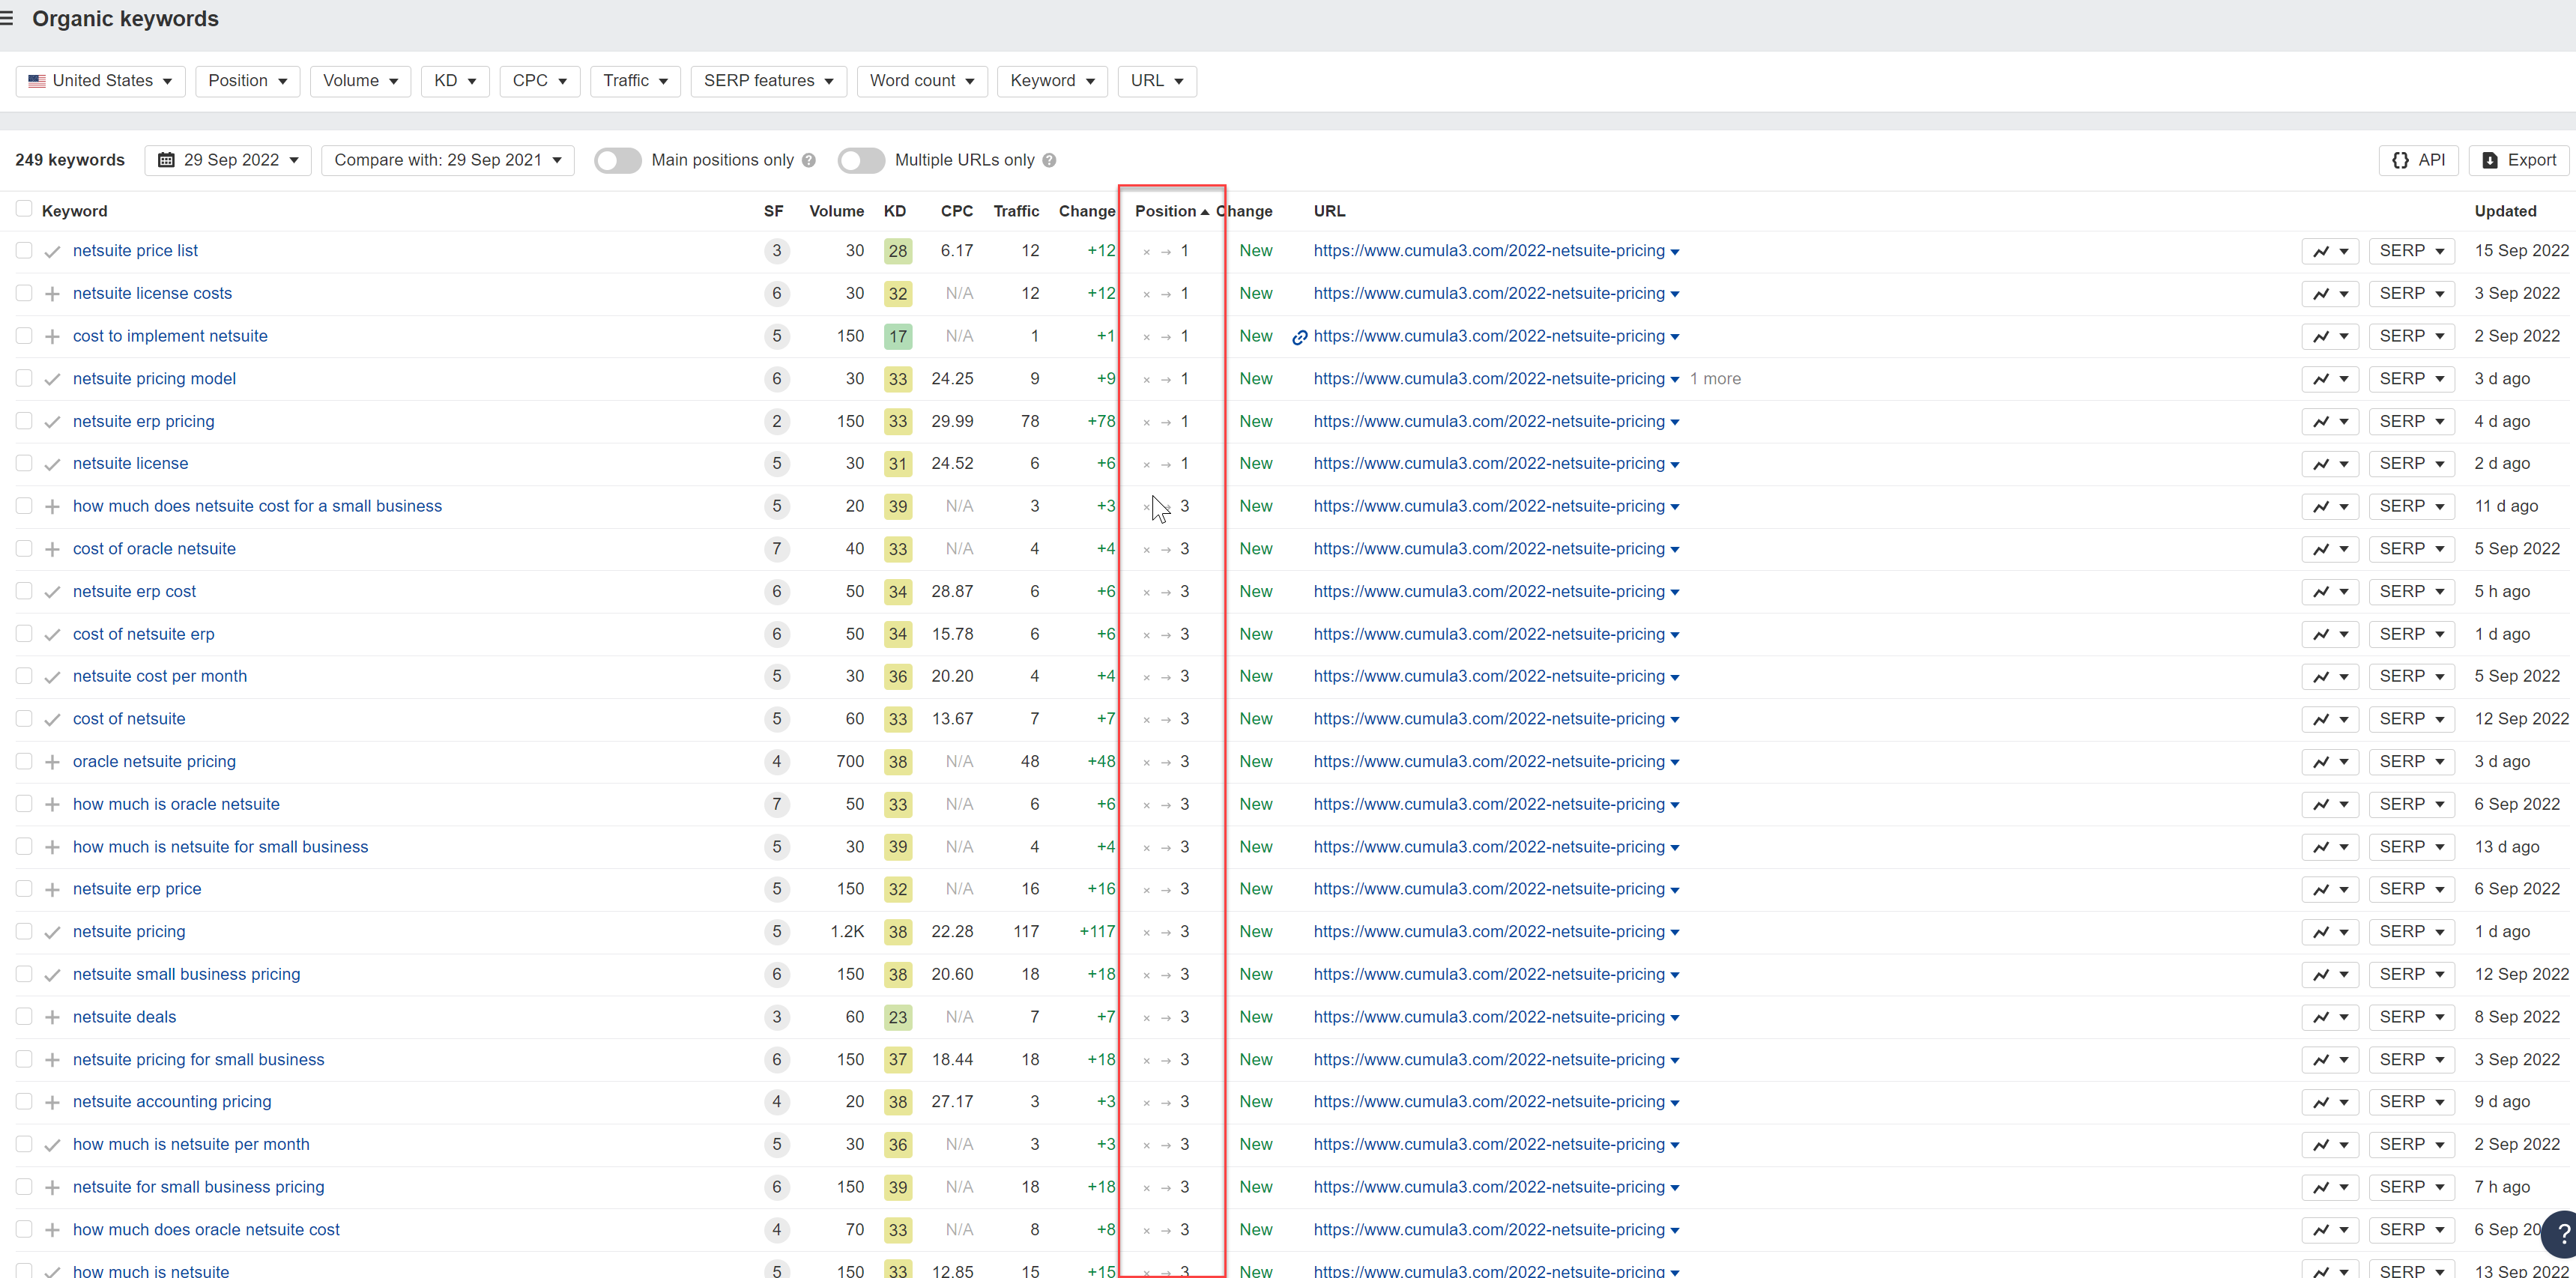Screen dimensions: 2576x1278
Task: Add netsuite deals to keyword list
Action: (52, 1017)
